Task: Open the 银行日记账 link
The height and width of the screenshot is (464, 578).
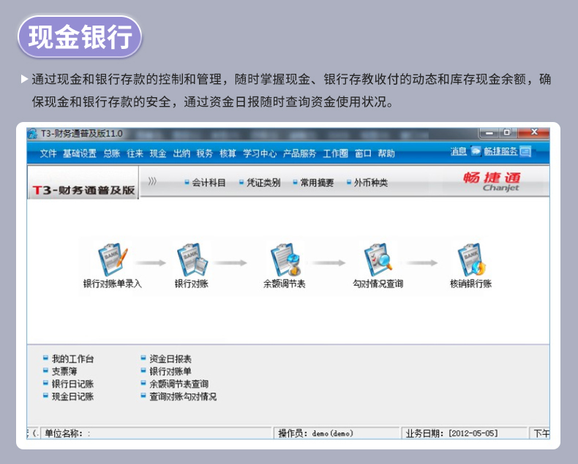Action: [x=72, y=384]
